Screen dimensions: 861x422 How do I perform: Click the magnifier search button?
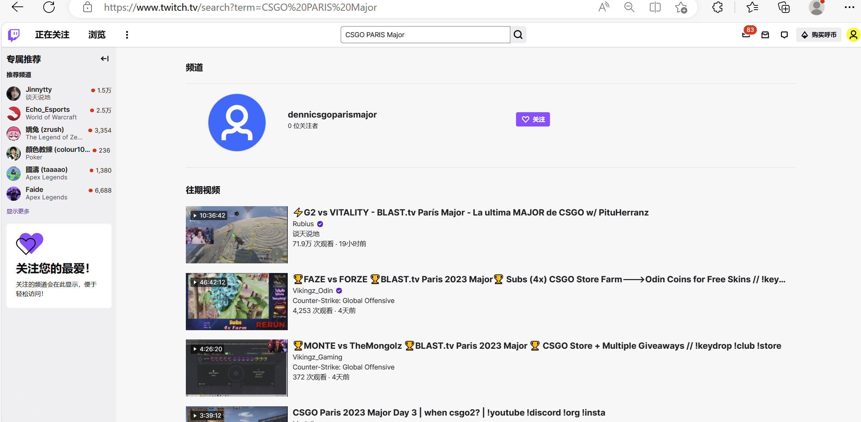coord(518,35)
